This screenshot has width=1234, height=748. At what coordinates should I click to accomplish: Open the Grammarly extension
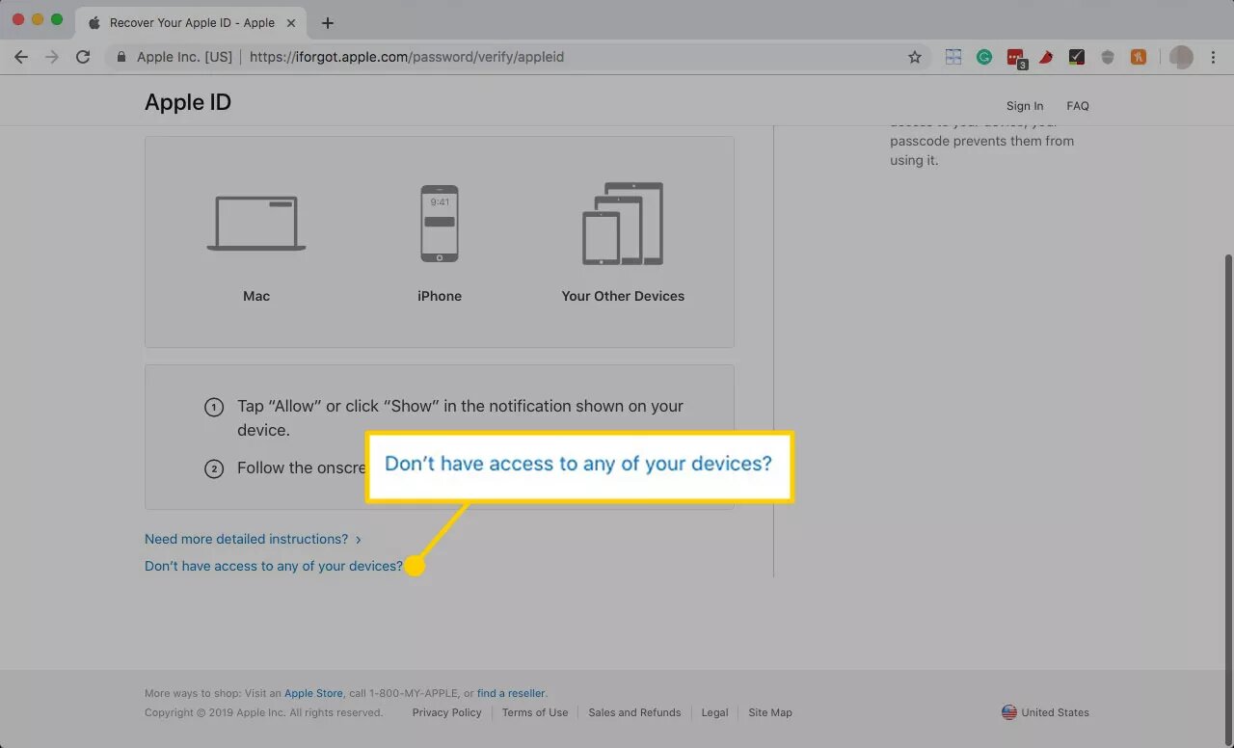[983, 57]
